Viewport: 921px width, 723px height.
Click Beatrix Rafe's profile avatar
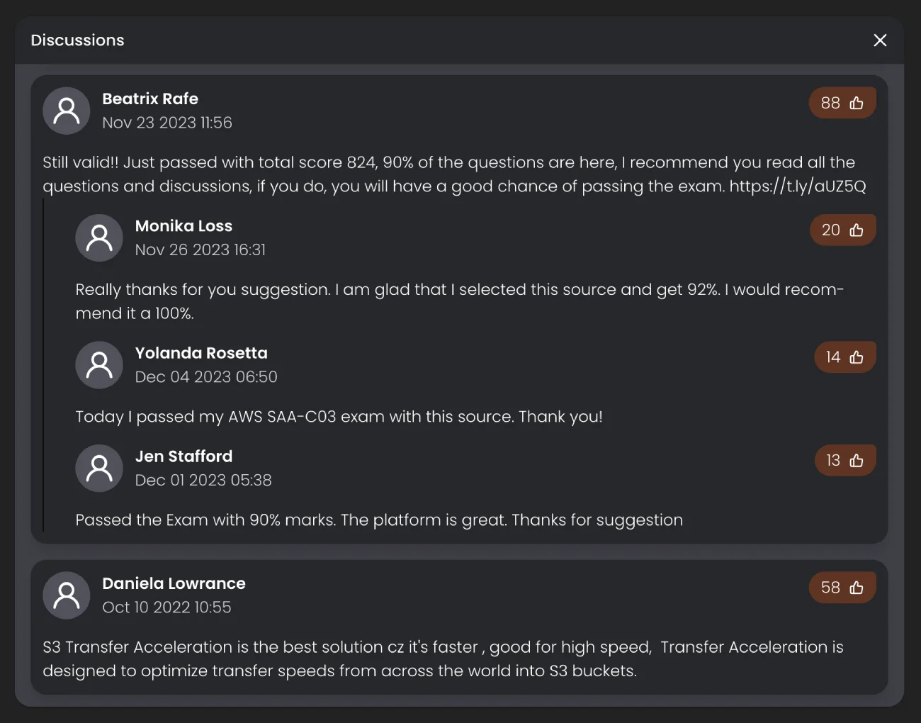[x=67, y=111]
